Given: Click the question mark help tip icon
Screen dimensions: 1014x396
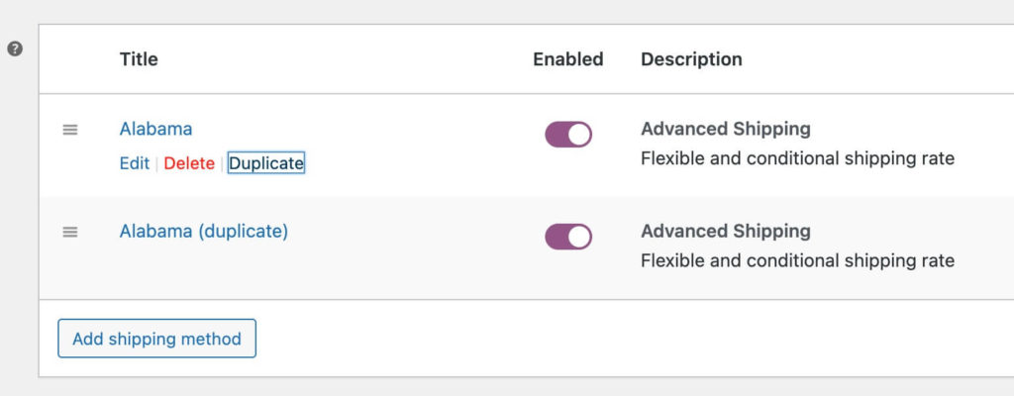Looking at the screenshot, I should point(14,49).
